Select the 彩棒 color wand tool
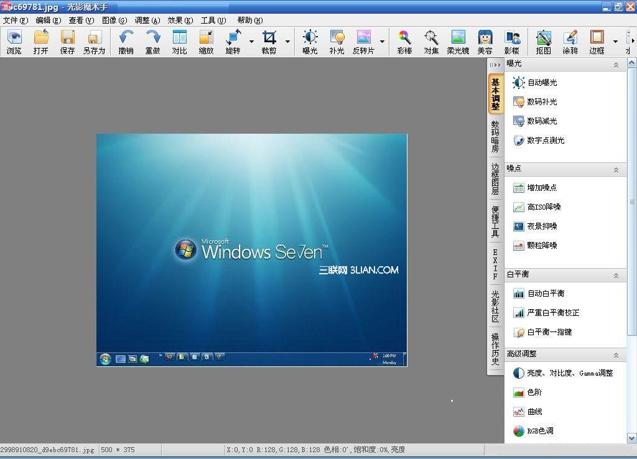The image size is (637, 459). coord(404,42)
